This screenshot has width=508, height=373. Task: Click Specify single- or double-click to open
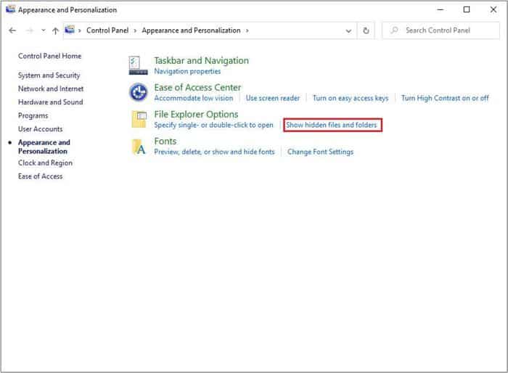point(213,125)
